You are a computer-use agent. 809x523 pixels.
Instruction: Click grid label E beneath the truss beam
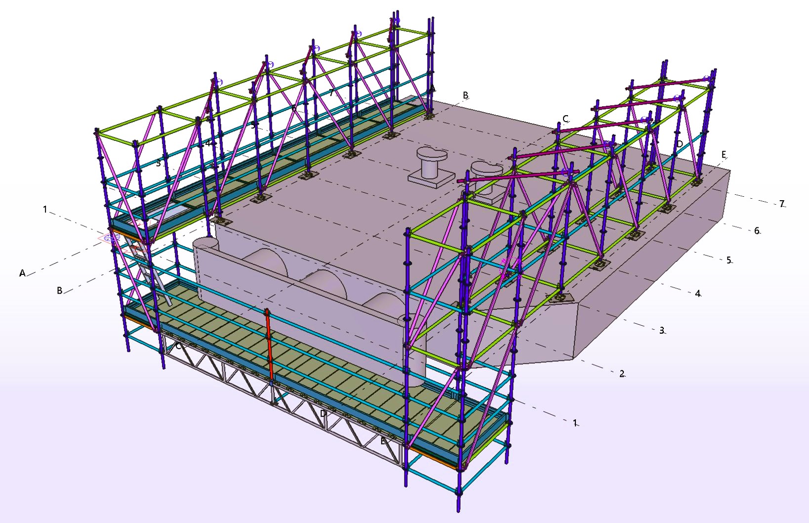coord(383,441)
